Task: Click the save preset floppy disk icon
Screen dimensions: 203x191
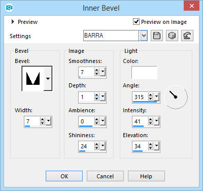Action: click(x=157, y=36)
